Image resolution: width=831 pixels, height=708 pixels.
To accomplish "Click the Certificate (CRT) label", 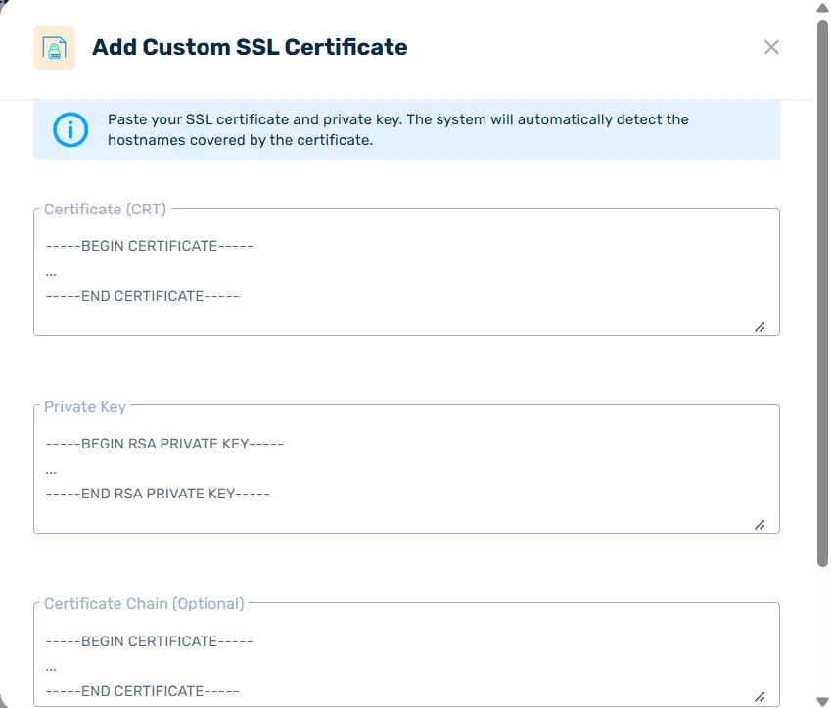I will 105,210.
